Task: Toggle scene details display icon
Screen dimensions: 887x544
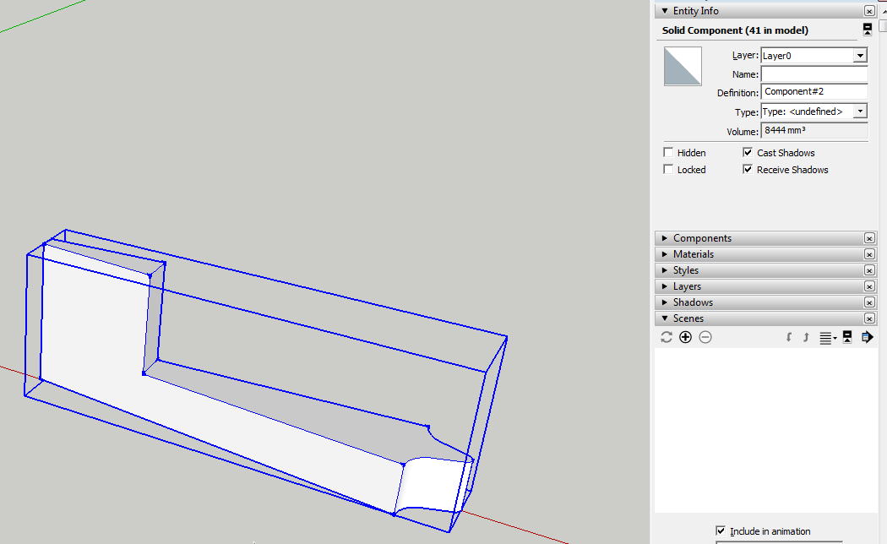Action: tap(847, 337)
